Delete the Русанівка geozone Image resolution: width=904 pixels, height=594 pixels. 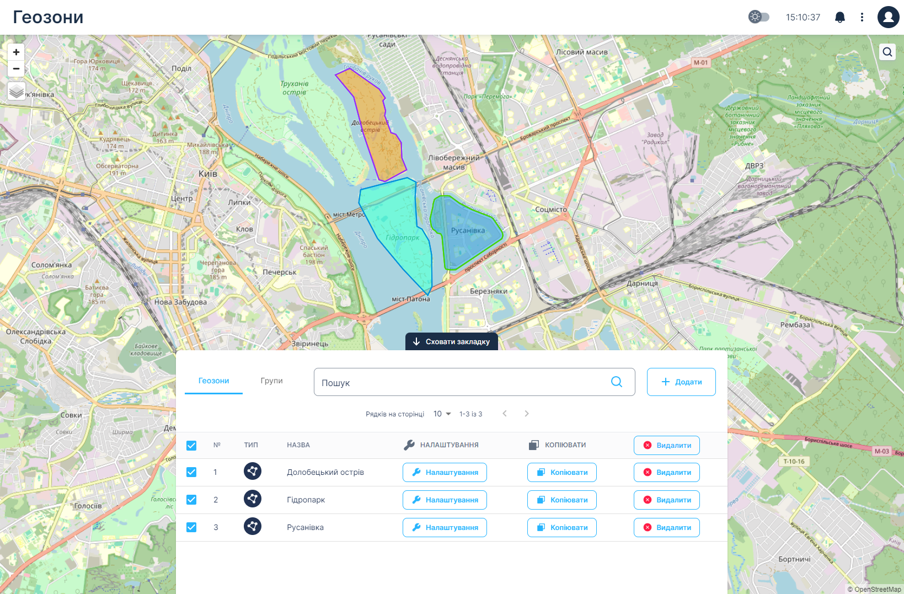click(667, 527)
